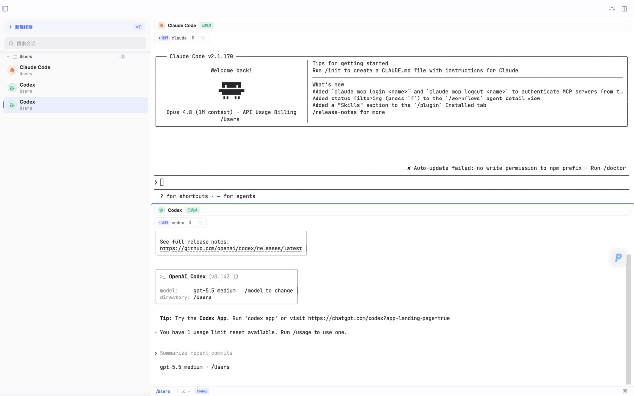Click the highlighted Codex session's icon
634x396 pixels.
12,105
